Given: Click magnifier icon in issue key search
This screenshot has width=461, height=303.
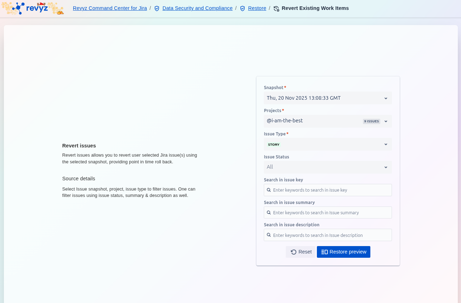Looking at the screenshot, I should 269,190.
